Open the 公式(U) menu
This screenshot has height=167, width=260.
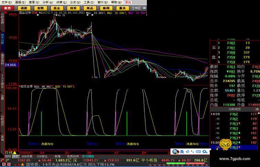click(75, 2)
